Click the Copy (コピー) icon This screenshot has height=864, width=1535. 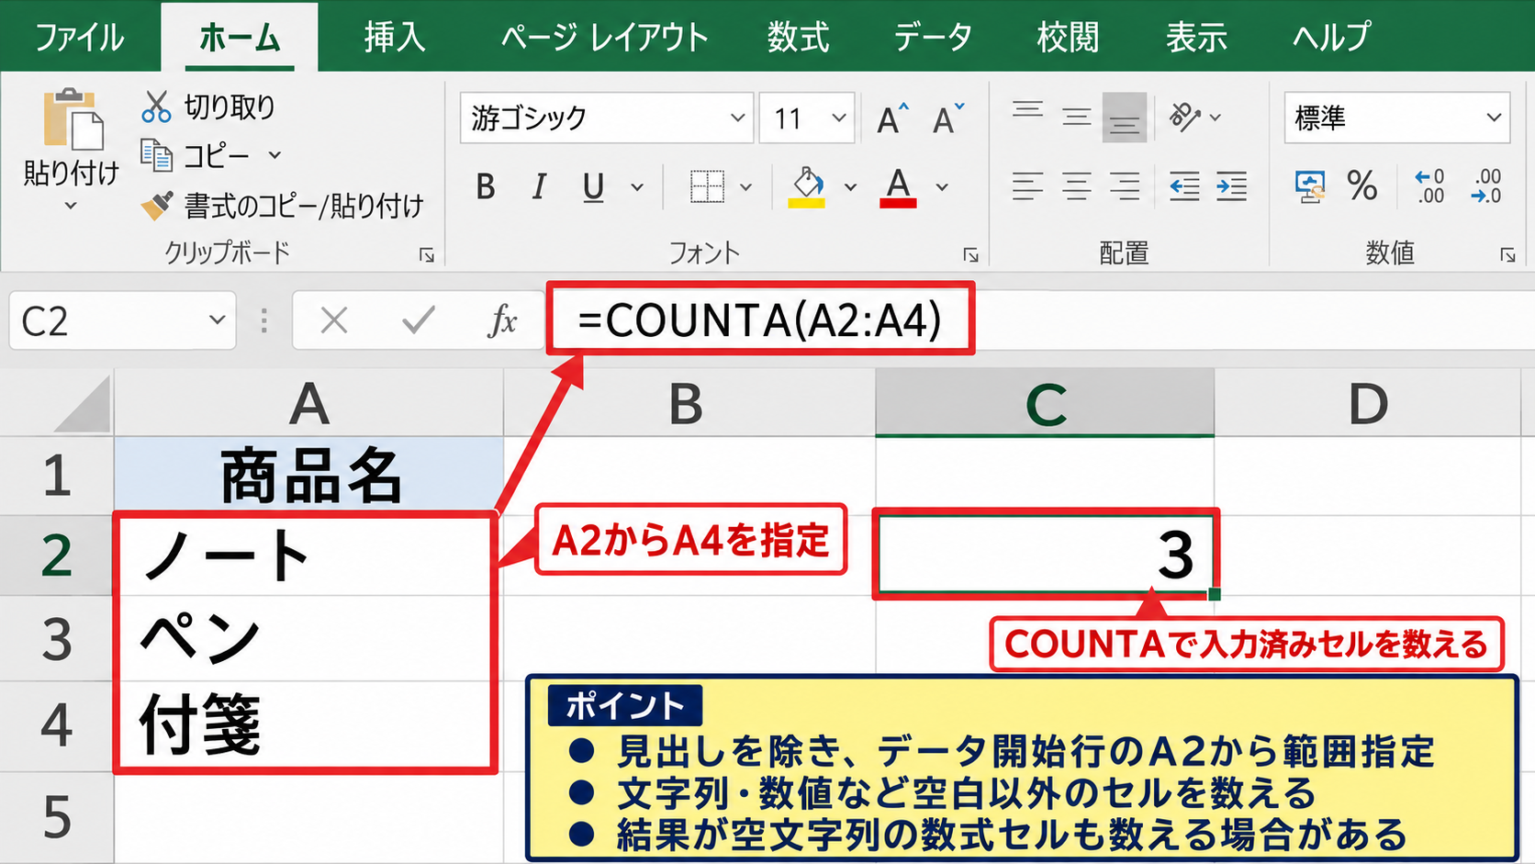coord(156,155)
